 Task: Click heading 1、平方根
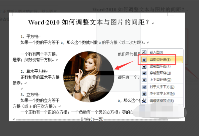point(30,37)
